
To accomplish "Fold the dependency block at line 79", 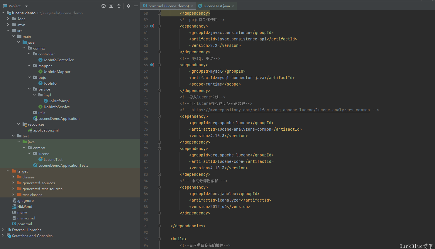I will click(159, 149).
